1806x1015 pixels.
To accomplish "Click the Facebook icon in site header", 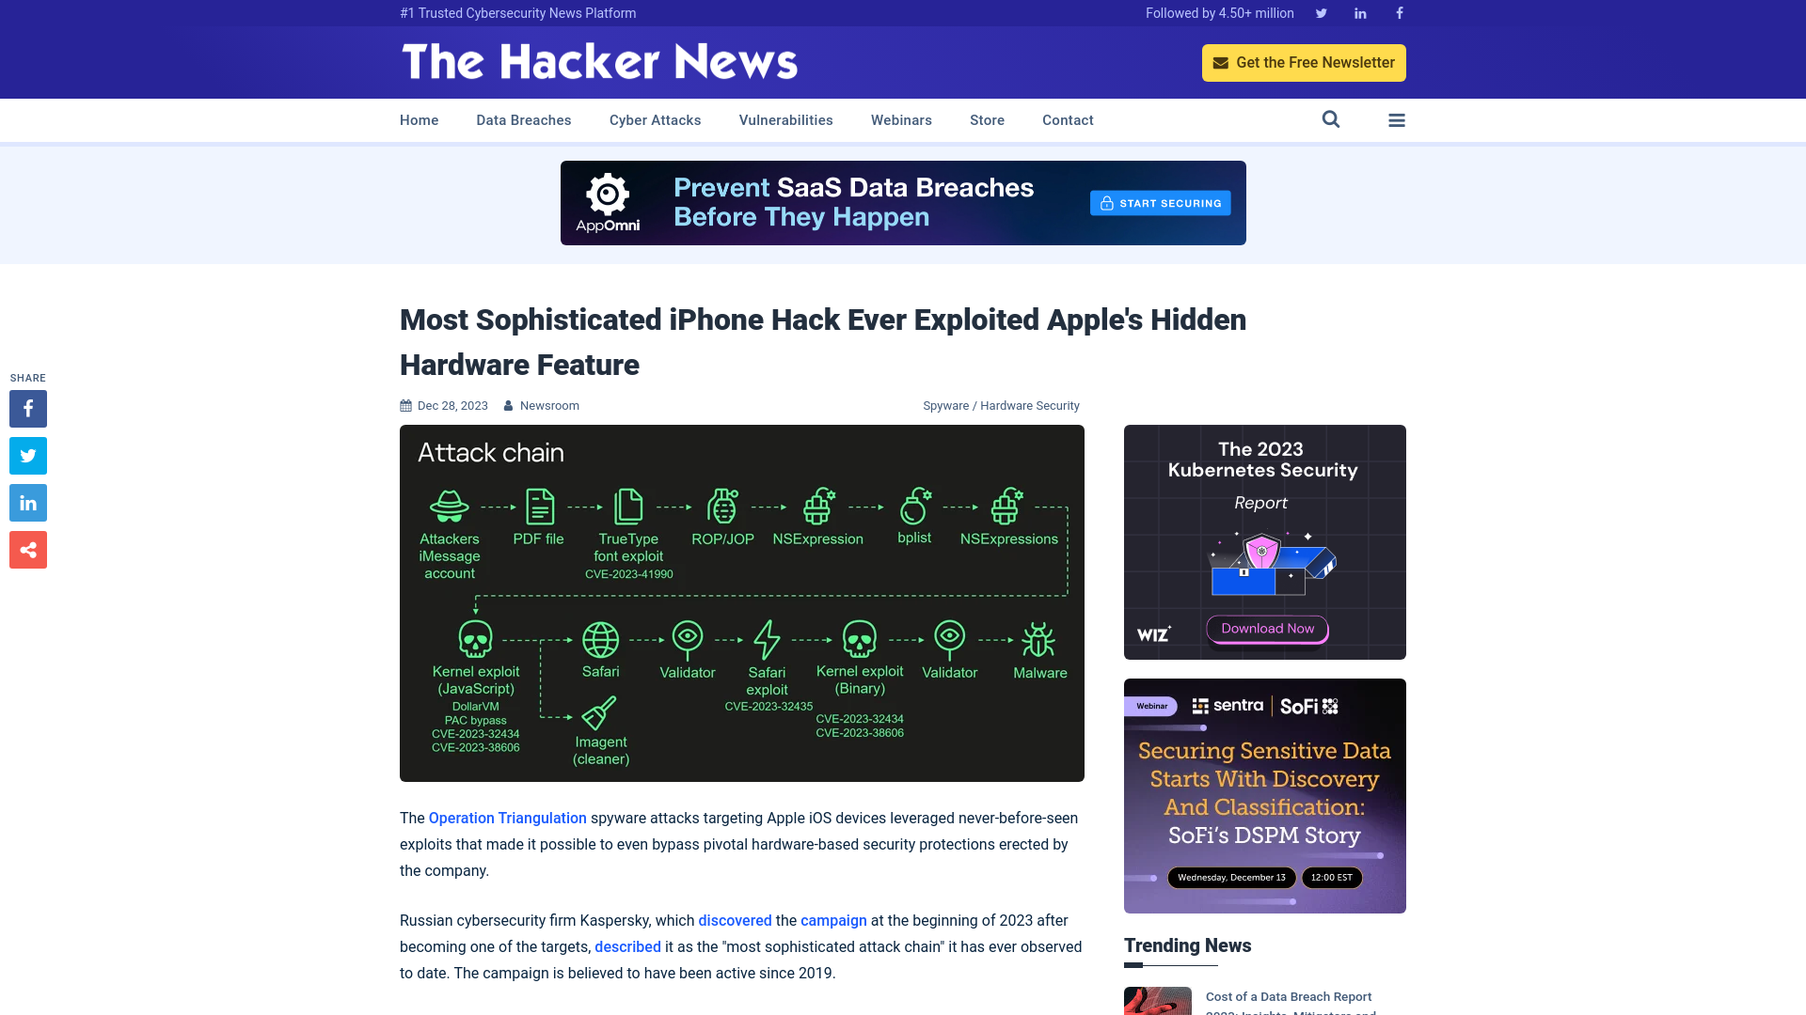I will tap(1399, 12).
